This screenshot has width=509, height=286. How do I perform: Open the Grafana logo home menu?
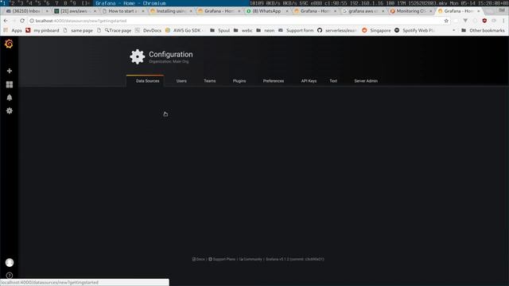click(9, 44)
